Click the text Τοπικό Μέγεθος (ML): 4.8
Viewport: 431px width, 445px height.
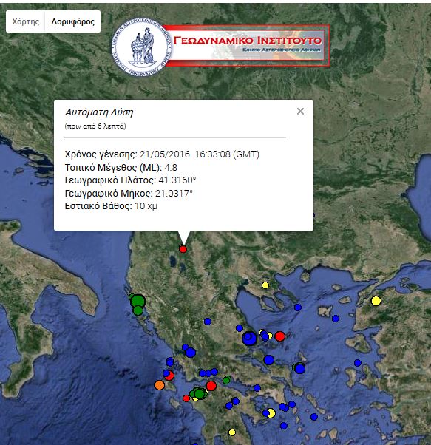tap(121, 168)
